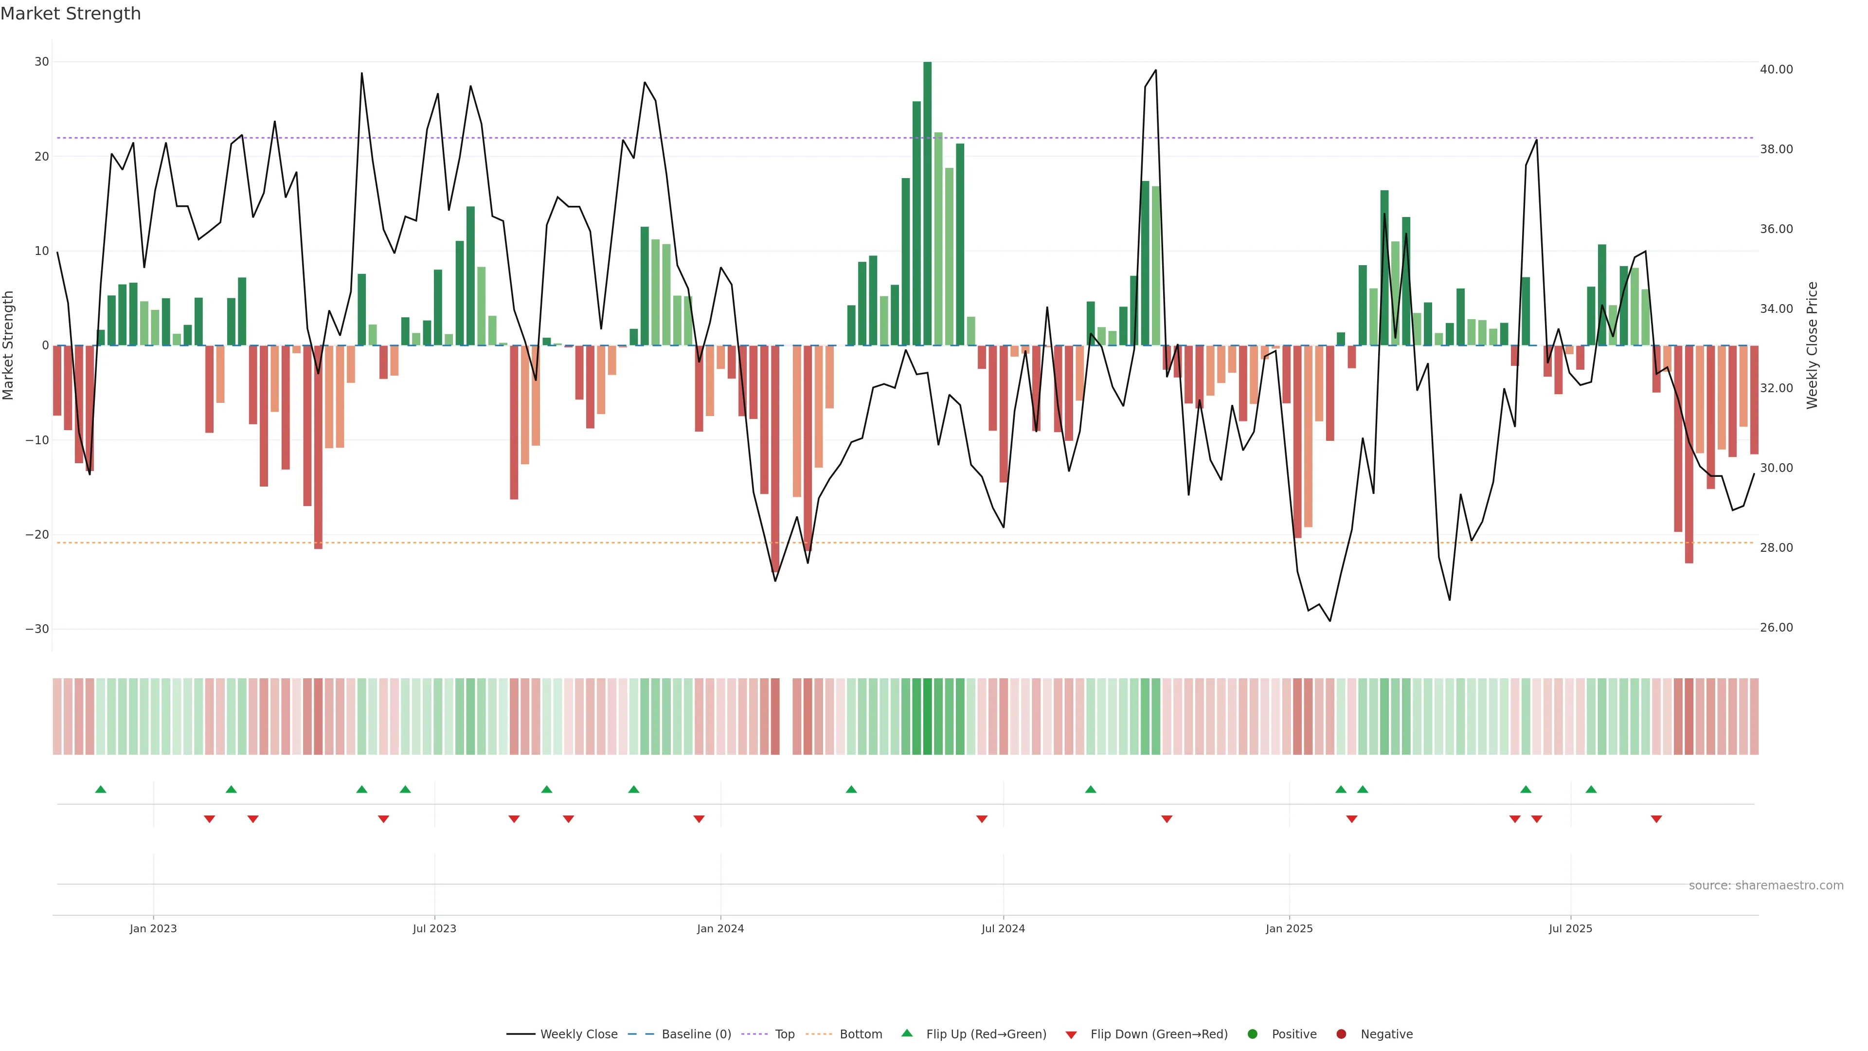Click the green Flip Up triangle legend icon
Screen dimensions: 1868x1051
click(906, 1033)
